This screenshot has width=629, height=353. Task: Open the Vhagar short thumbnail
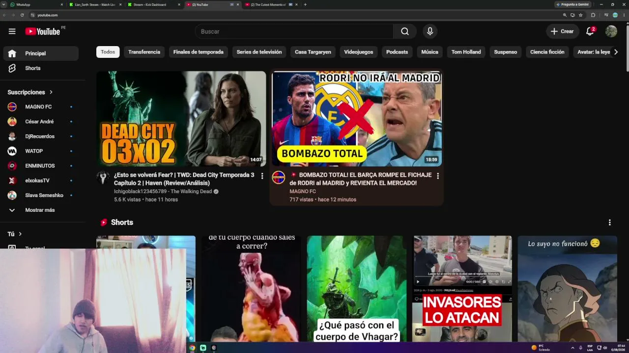[357, 289]
